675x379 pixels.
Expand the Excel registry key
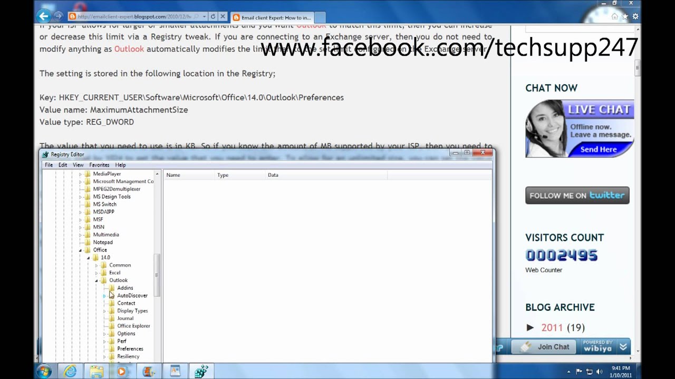tap(97, 273)
